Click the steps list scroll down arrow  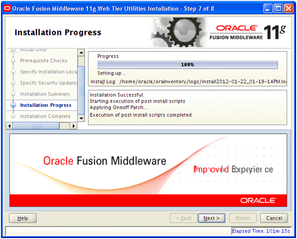coord(81,118)
